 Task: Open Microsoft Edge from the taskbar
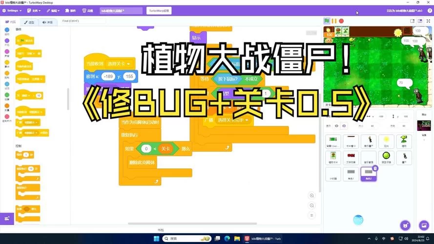227,239
